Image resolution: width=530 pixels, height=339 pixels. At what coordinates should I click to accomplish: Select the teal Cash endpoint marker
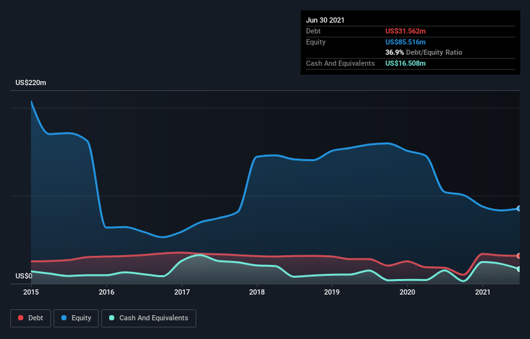519,269
